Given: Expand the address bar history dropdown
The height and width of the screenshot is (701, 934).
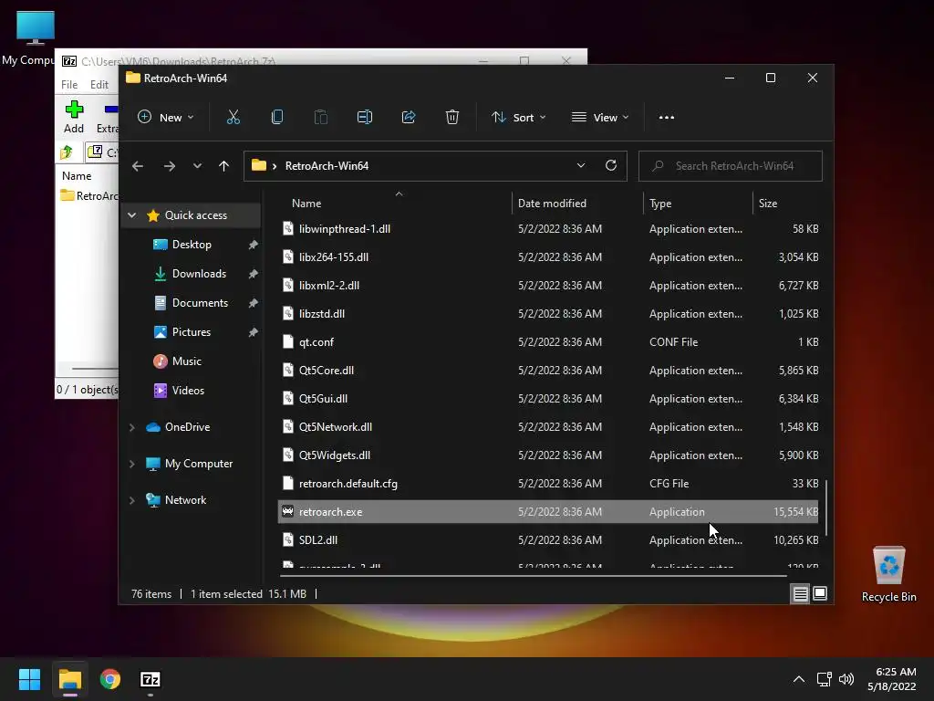Looking at the screenshot, I should point(581,166).
